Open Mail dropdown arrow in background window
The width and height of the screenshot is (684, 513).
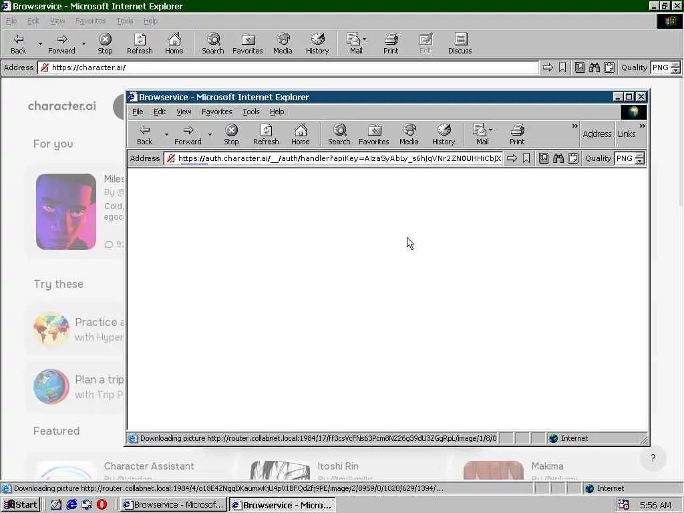(365, 39)
